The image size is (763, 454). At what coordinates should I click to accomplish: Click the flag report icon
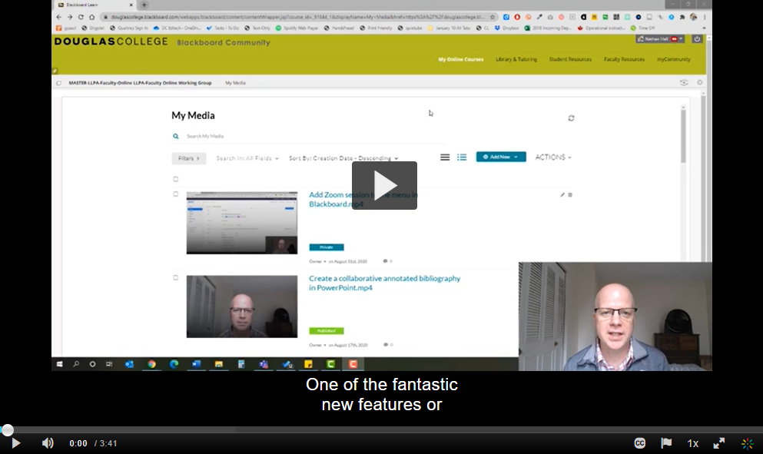point(666,443)
